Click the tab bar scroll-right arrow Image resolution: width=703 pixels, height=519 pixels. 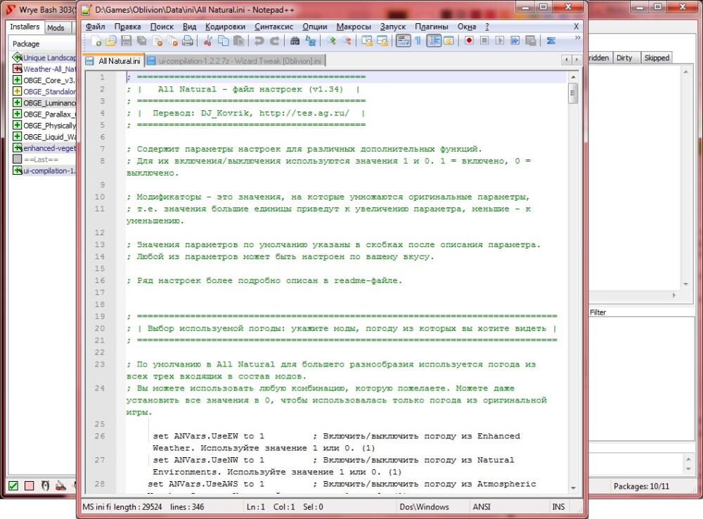[576, 59]
